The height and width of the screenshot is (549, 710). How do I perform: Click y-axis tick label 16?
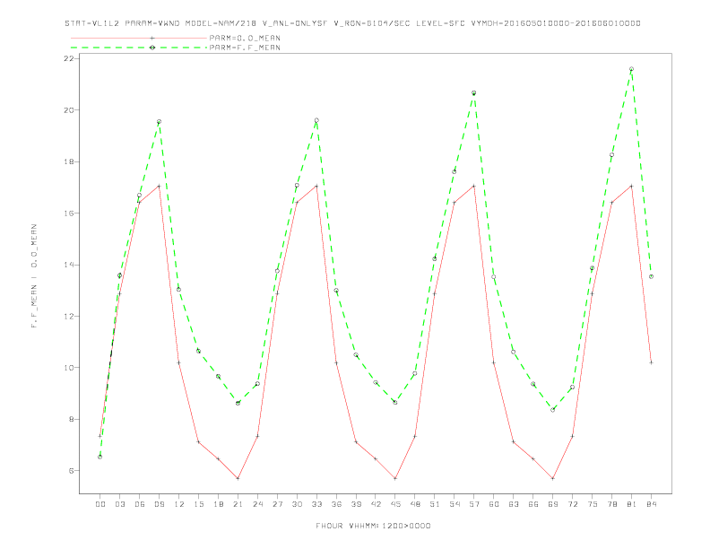pos(69,213)
